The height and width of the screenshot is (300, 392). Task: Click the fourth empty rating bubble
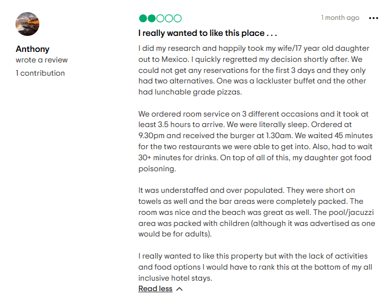point(169,18)
